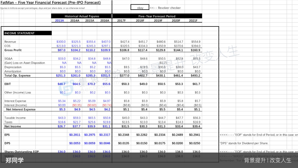
Task: Click 2014A EPS cell showing $0.2811
Action: click(x=75, y=135)
